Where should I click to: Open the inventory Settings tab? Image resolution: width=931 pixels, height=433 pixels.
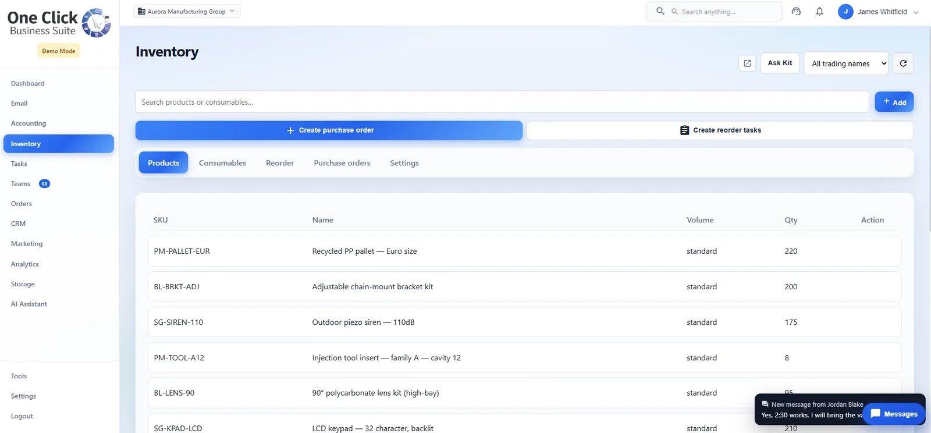(404, 163)
